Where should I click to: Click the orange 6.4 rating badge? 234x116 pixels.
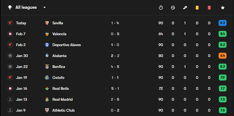[x=222, y=56]
